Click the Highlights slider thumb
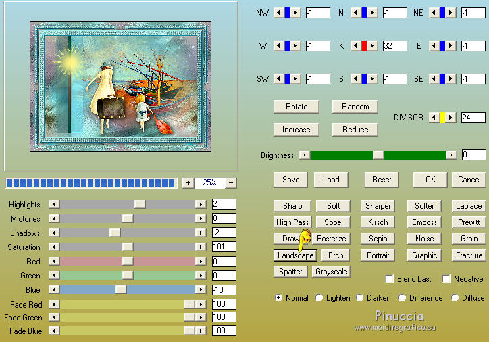Viewport: 489px width, 342px height. [140, 204]
